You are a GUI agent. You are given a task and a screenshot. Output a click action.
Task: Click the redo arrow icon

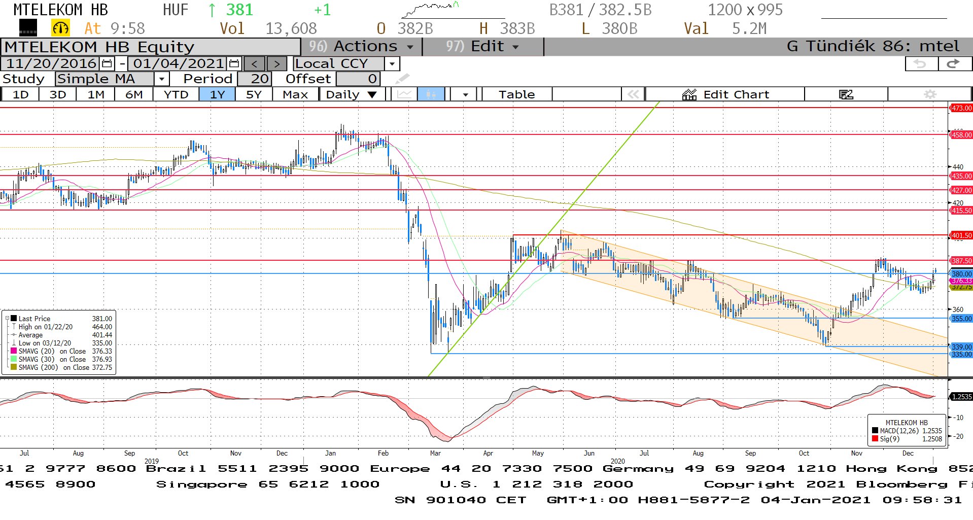coord(954,64)
